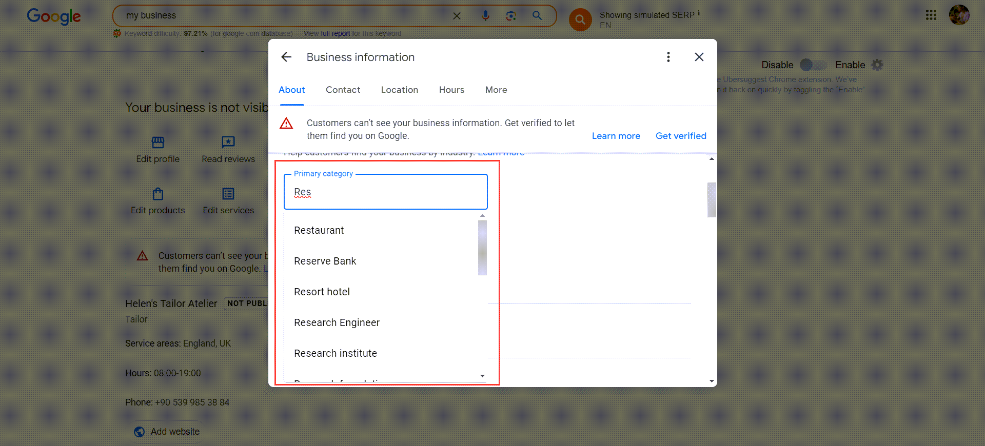985x446 pixels.
Task: Close the Business information dialog
Action: (699, 57)
